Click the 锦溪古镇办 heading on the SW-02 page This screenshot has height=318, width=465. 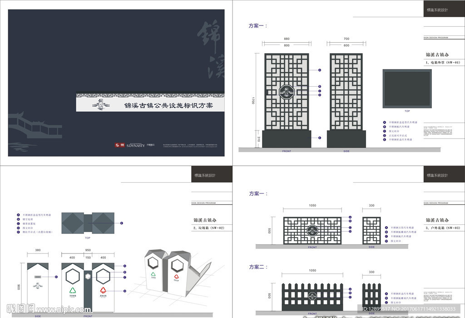coord(205,220)
